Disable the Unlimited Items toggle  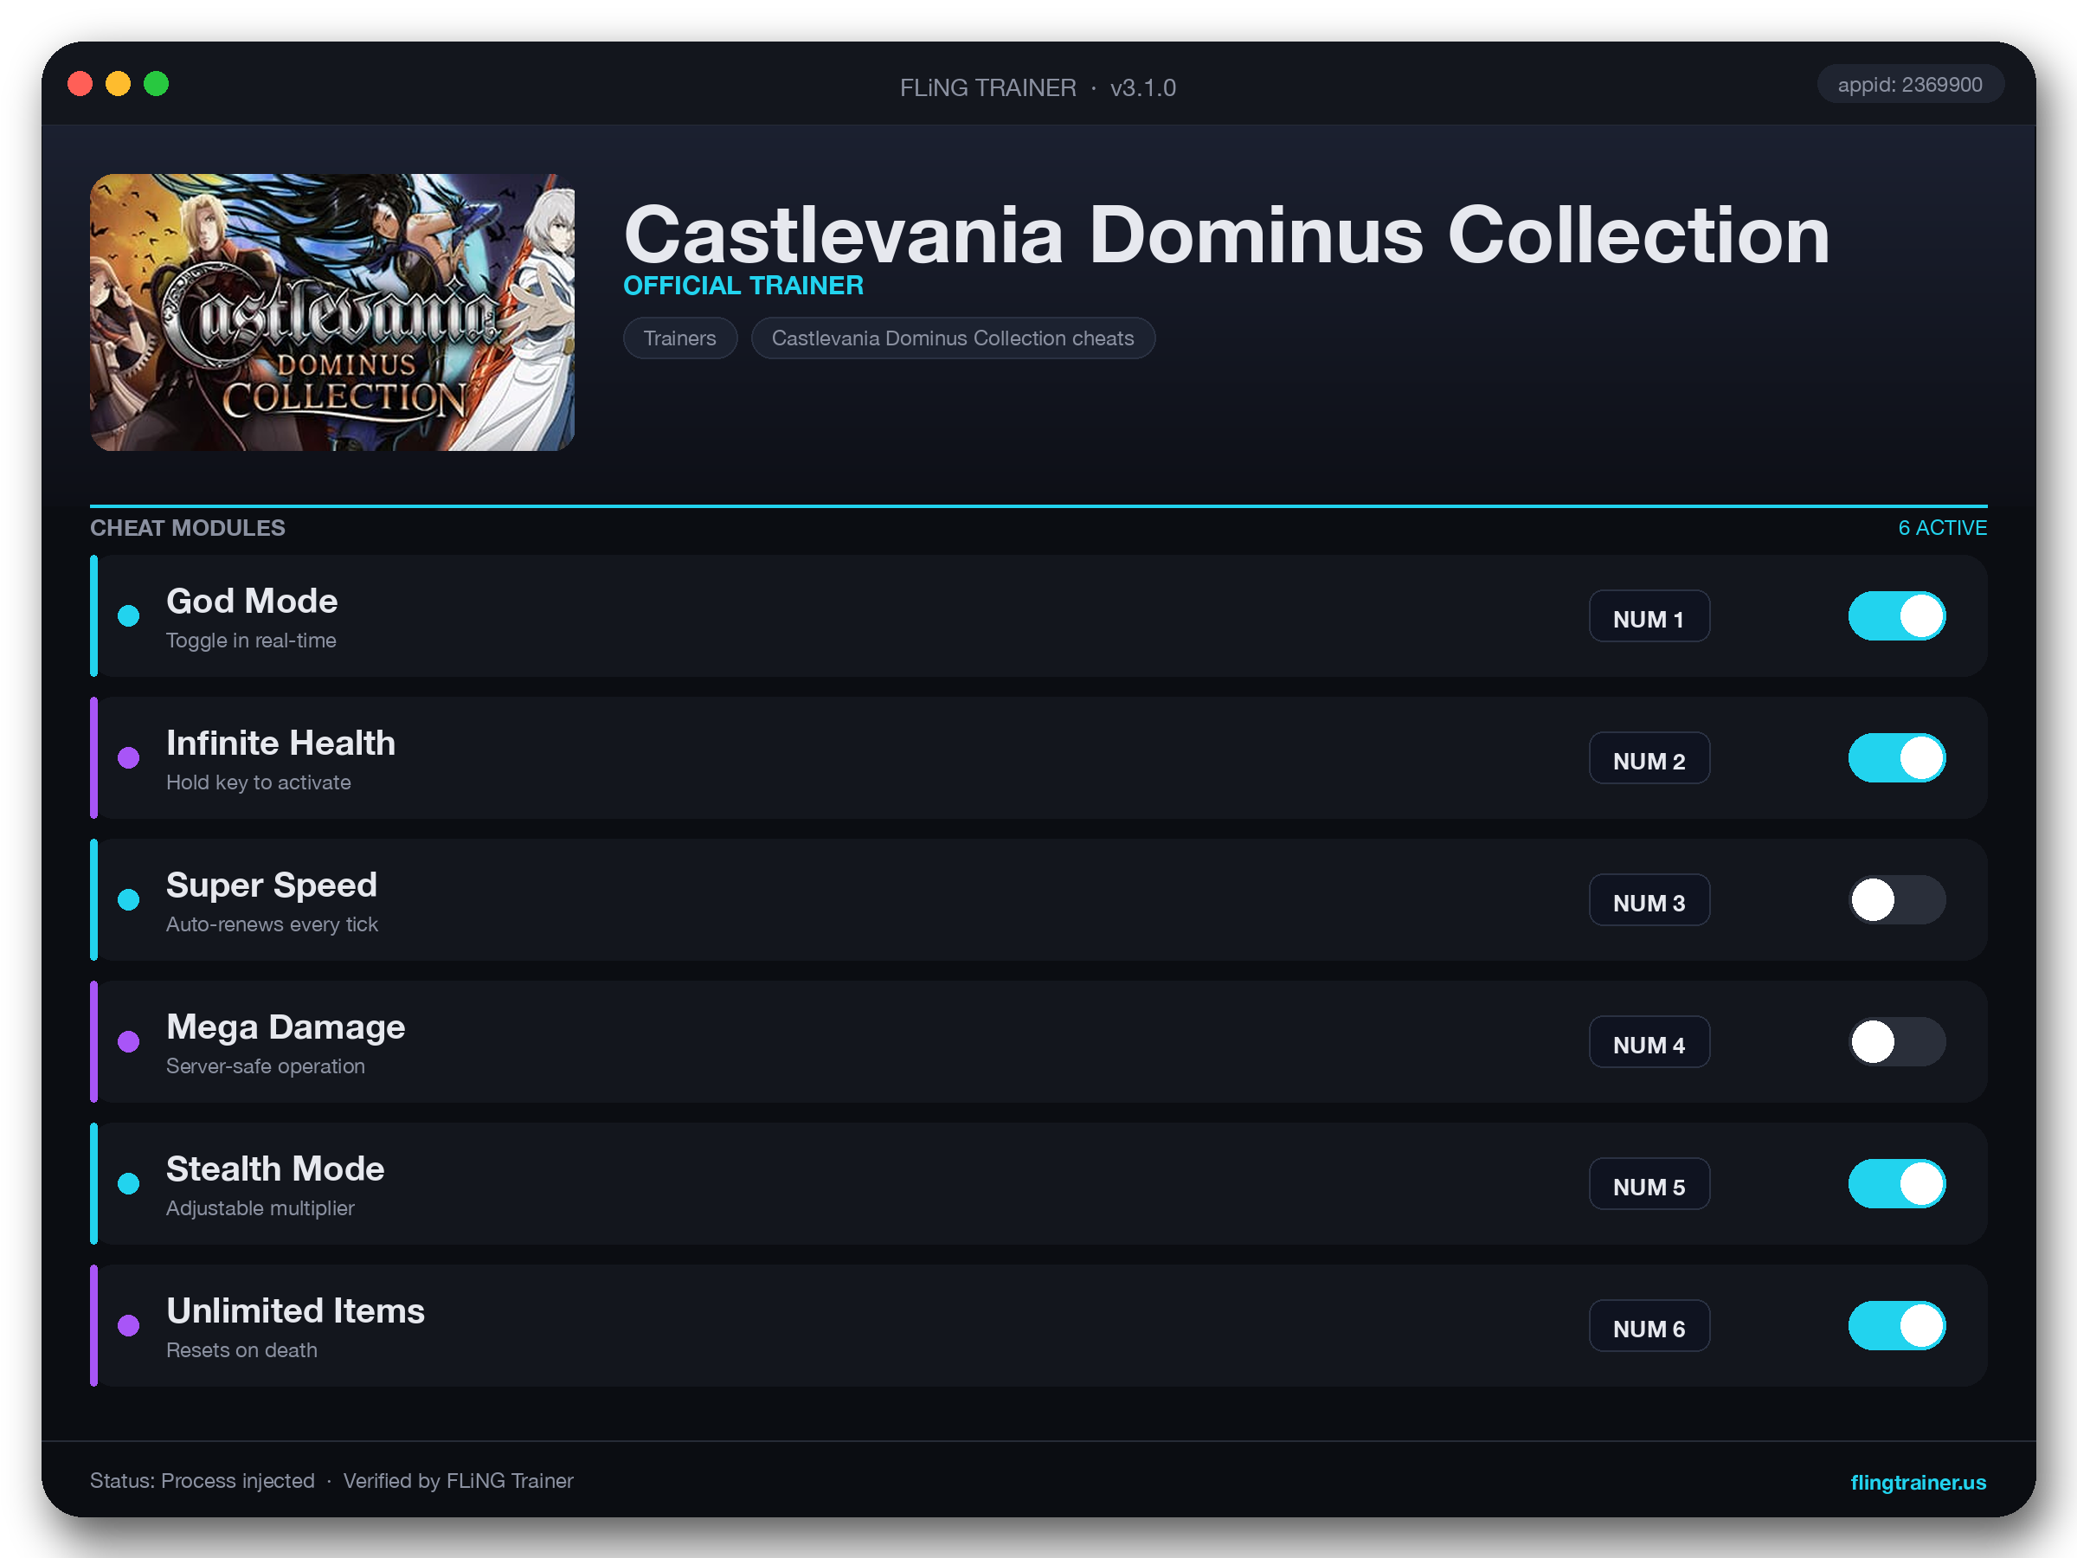(x=1897, y=1325)
